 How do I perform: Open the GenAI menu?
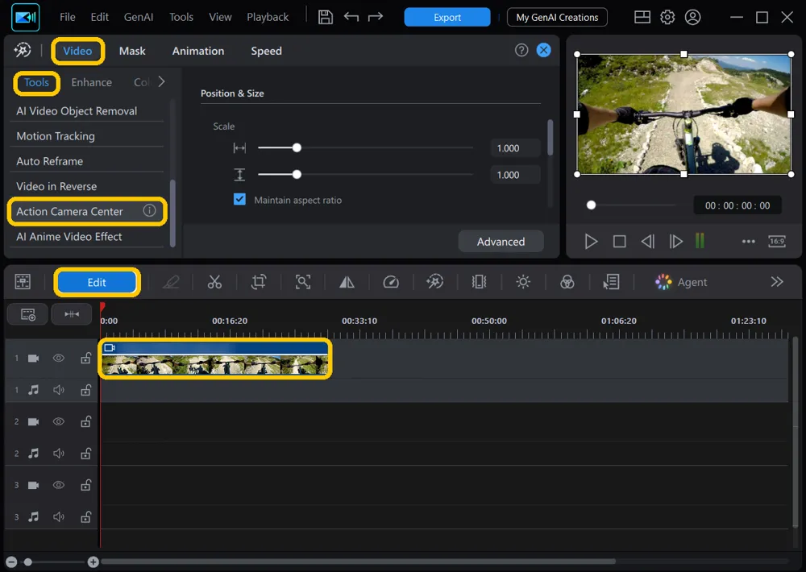[x=139, y=17]
